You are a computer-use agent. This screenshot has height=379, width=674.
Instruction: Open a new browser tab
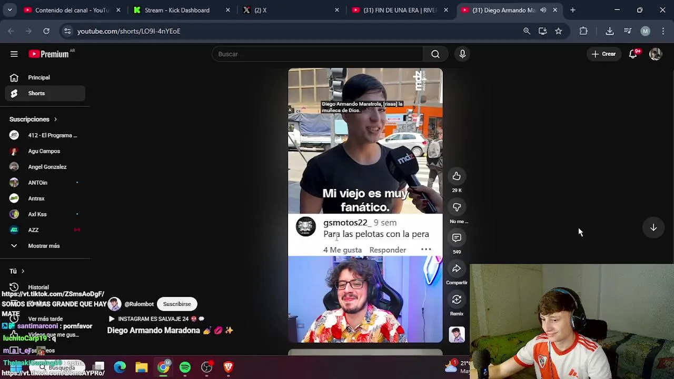click(x=573, y=10)
